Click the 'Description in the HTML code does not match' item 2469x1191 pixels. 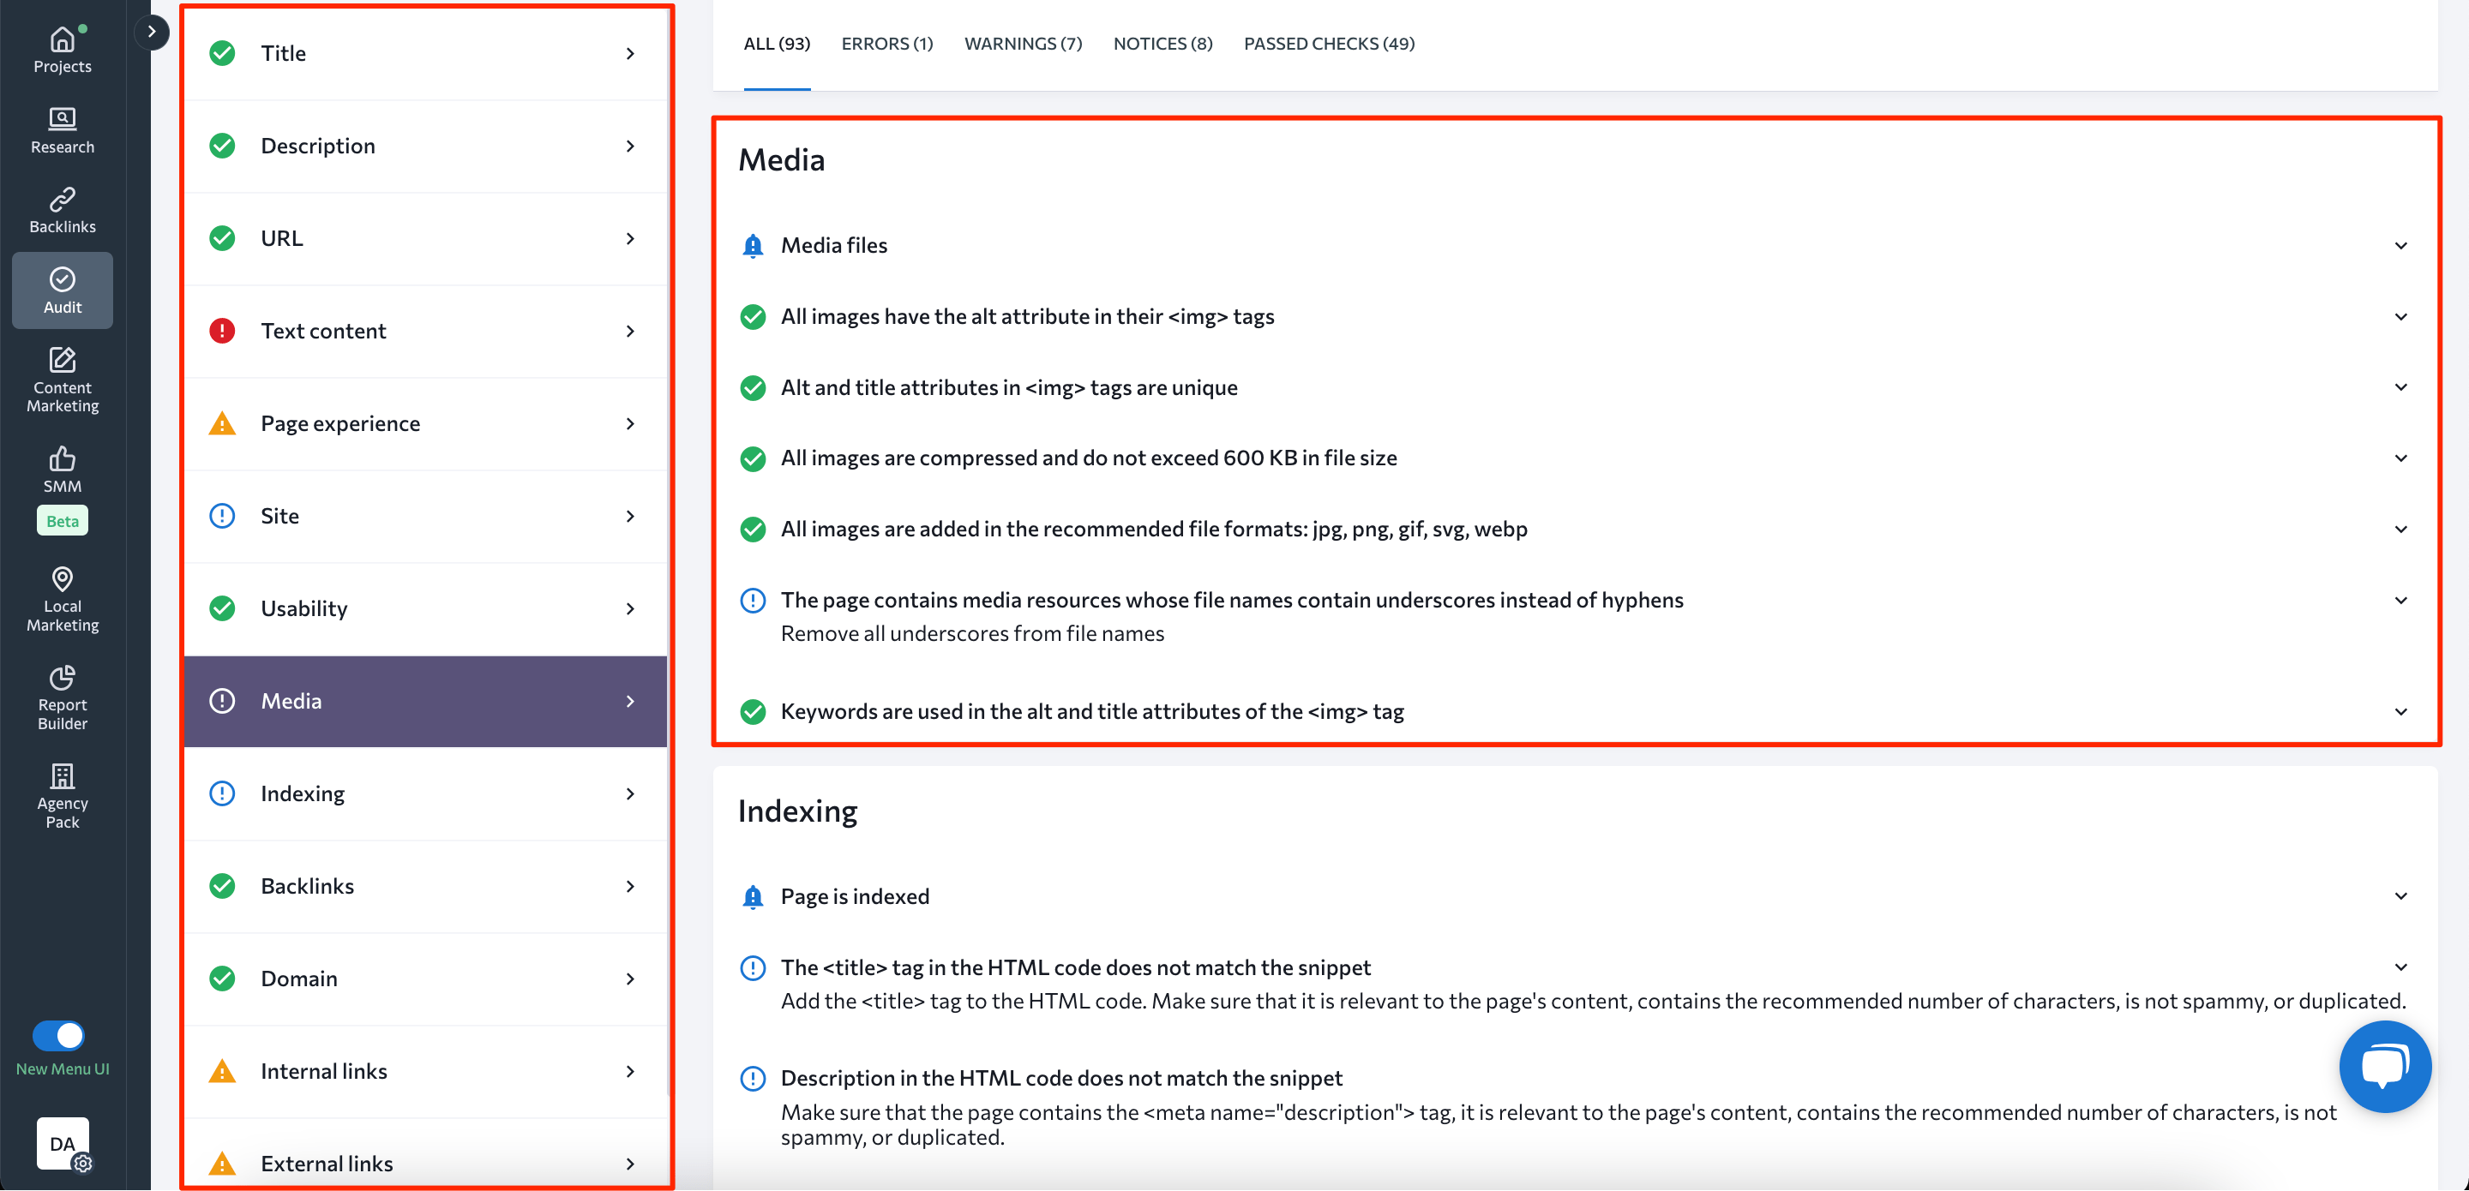pos(1061,1079)
